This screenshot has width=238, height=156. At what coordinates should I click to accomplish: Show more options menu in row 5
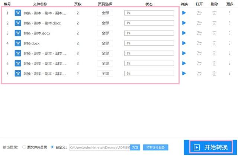pos(230,53)
